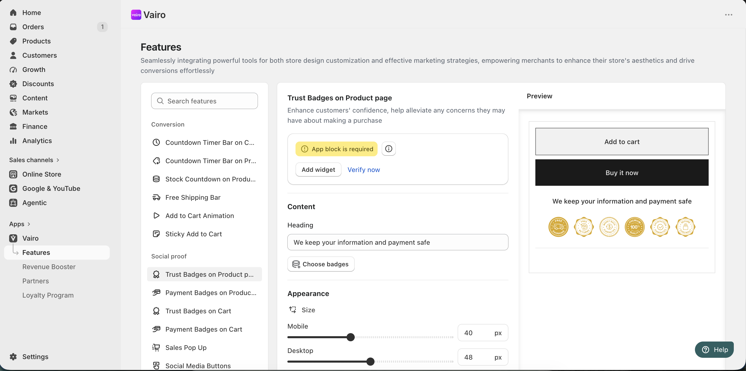Open the Sales Pop Up feature
Image resolution: width=746 pixels, height=371 pixels.
205,348
